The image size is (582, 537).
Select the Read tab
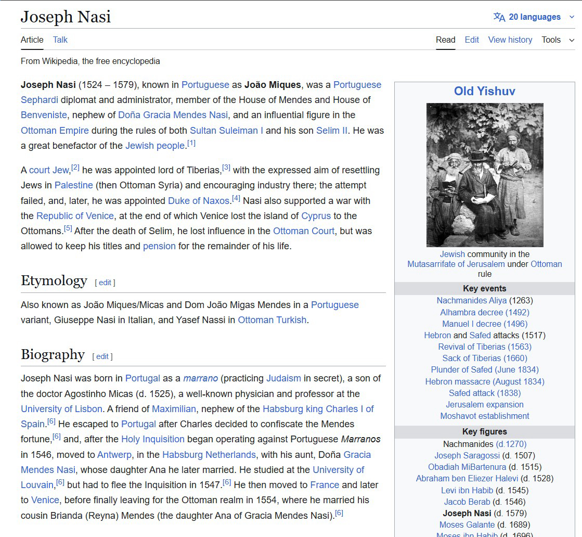pos(445,40)
